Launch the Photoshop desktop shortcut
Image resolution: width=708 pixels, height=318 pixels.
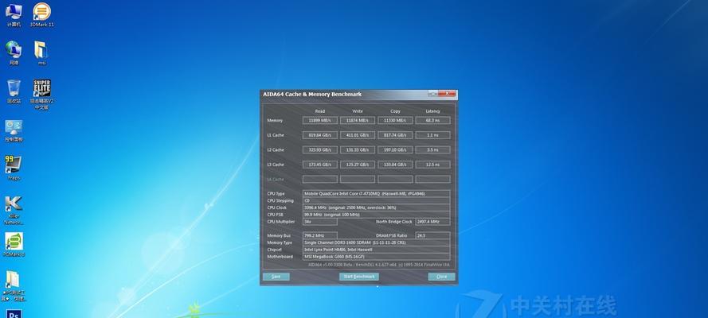point(14,313)
